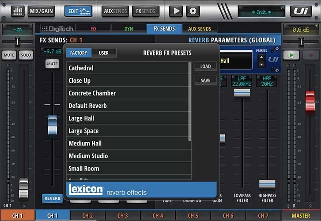This screenshot has height=221, width=321.
Task: Click the Lexicon reverb effects banner
Action: point(141,190)
